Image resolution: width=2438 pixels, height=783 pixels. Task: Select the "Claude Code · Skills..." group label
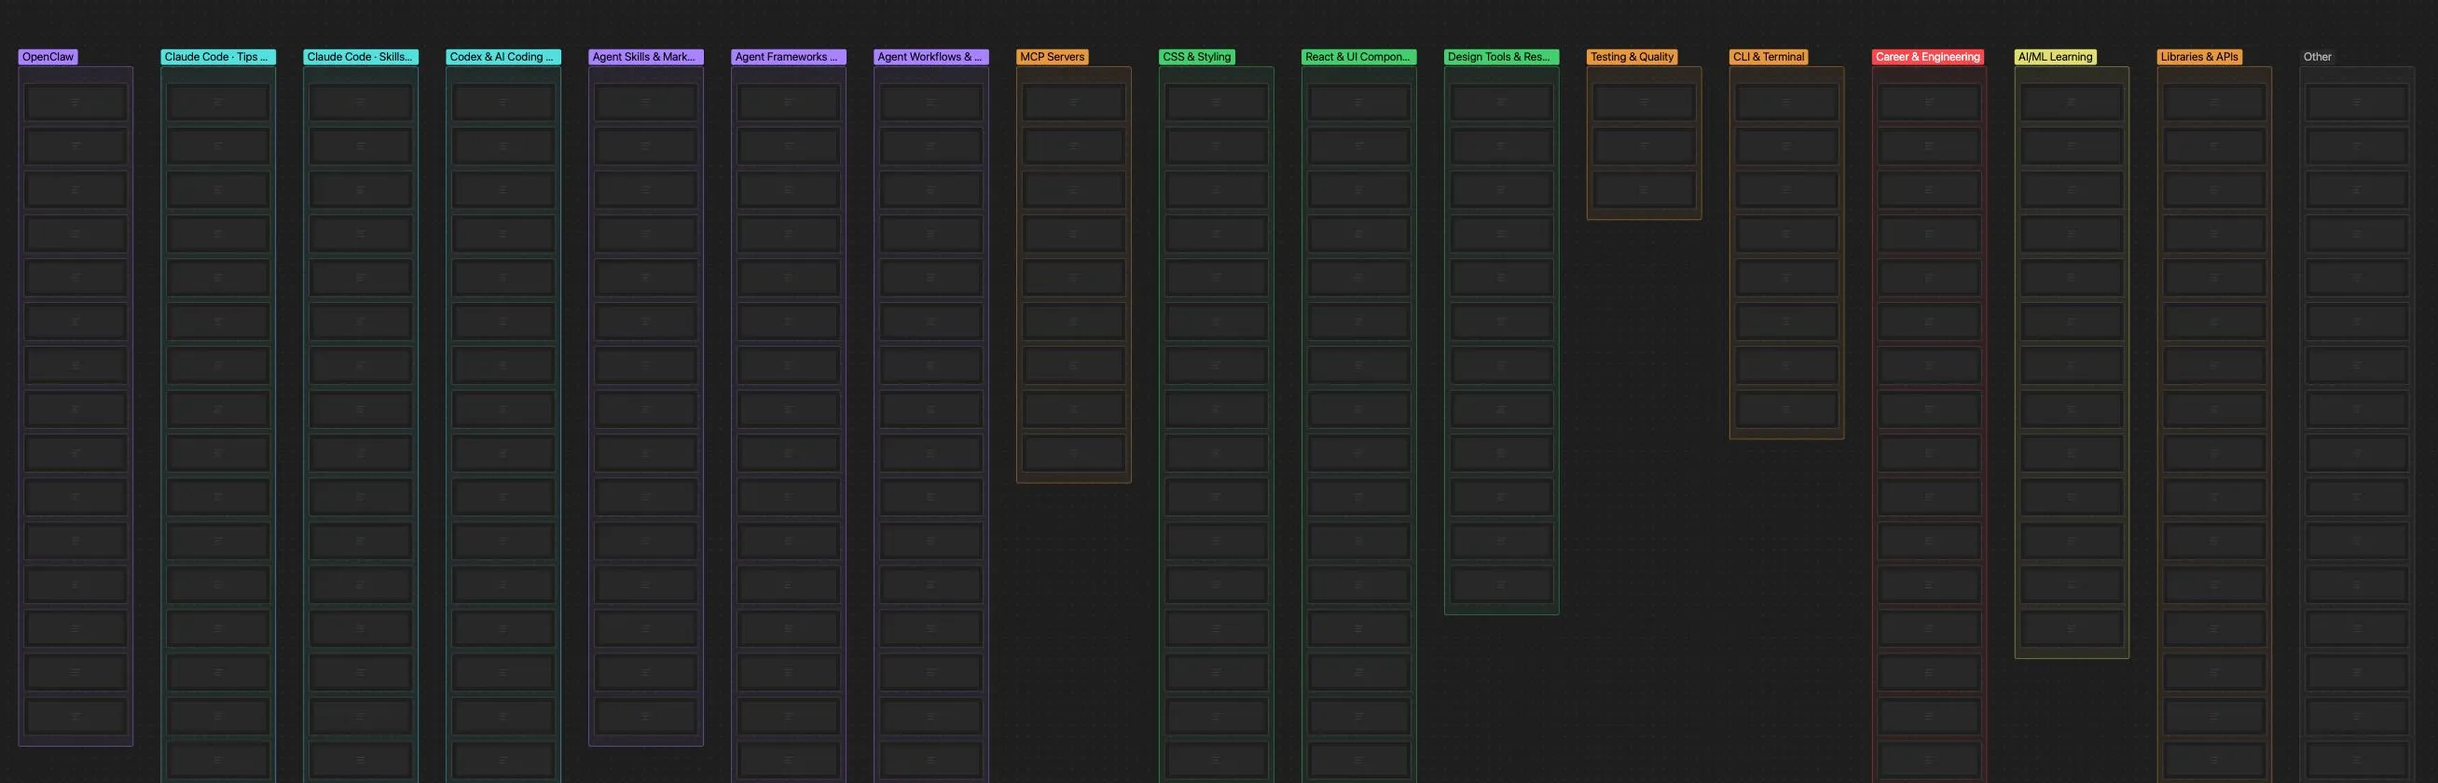(361, 57)
